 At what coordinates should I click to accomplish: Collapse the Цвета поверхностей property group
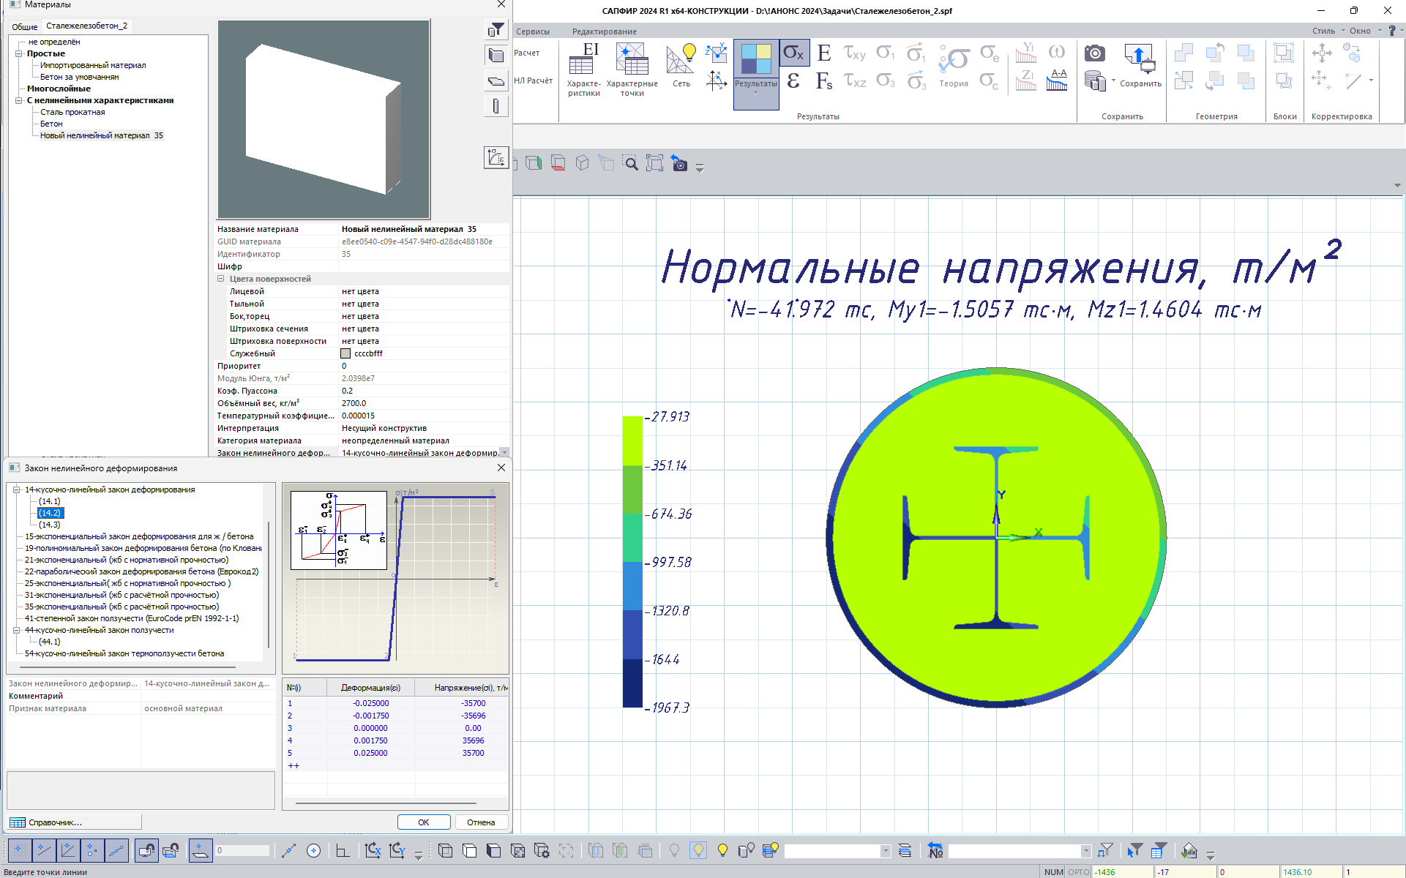pos(221,279)
